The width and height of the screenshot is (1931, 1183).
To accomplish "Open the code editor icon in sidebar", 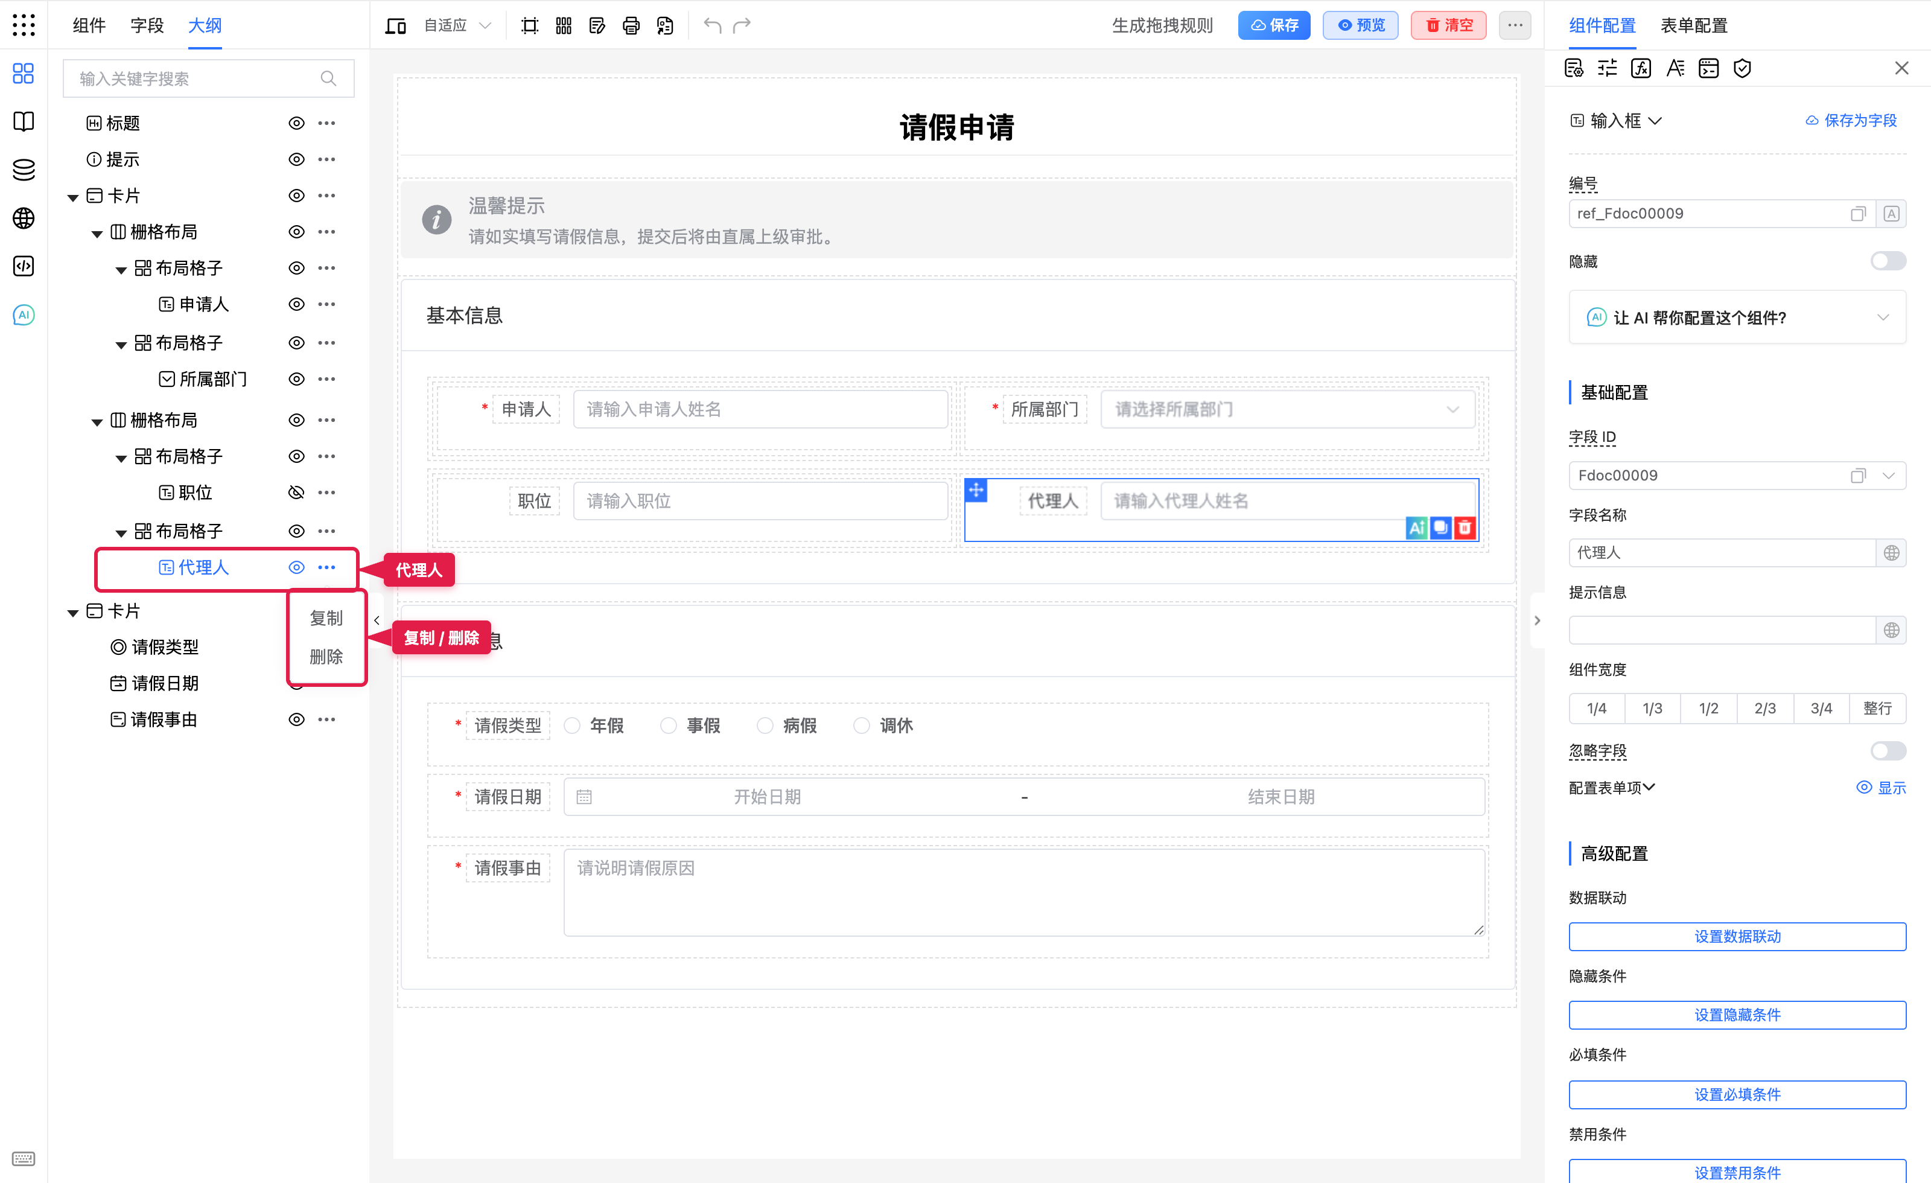I will pyautogui.click(x=24, y=267).
